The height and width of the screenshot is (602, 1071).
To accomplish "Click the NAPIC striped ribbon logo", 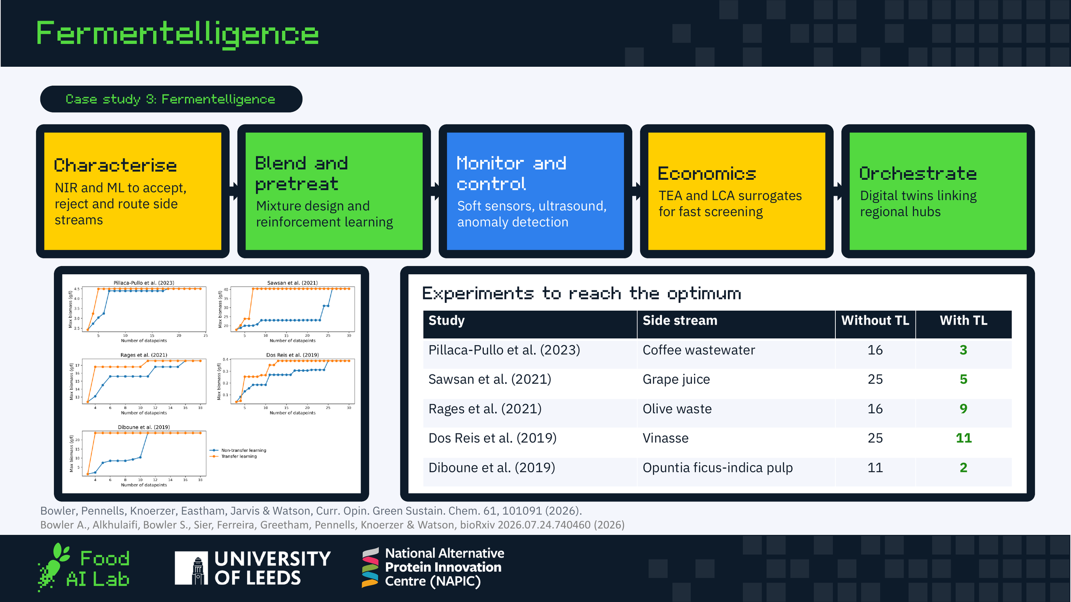I will pos(370,568).
